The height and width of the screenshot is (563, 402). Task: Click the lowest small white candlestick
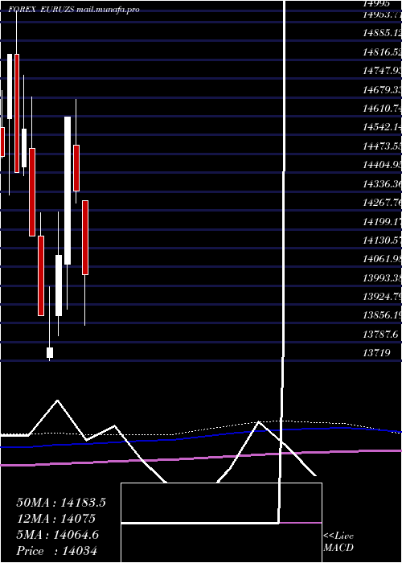click(x=50, y=352)
